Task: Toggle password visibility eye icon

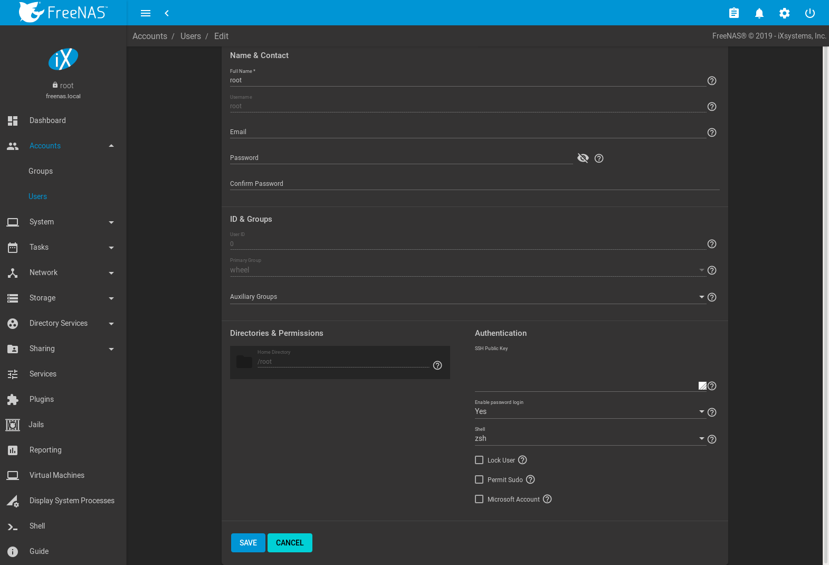Action: (583, 158)
